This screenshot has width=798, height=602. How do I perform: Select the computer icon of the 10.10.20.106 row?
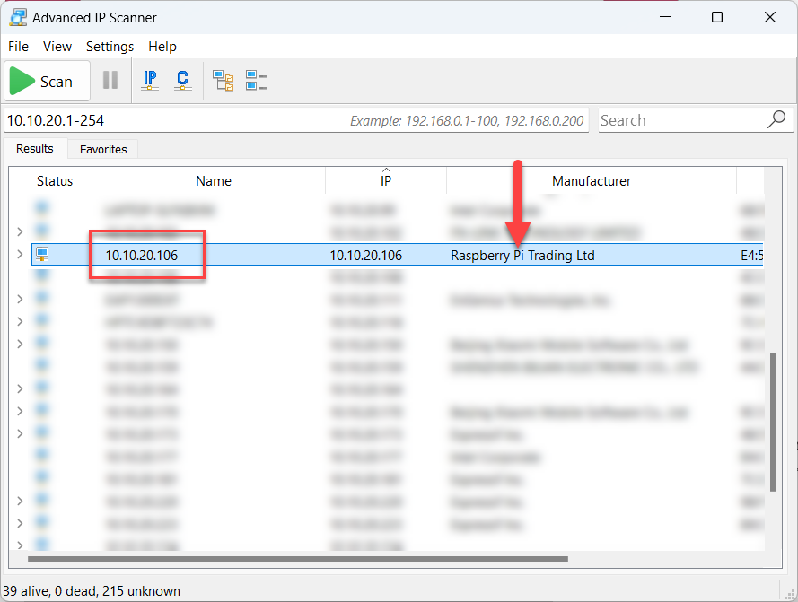point(41,255)
